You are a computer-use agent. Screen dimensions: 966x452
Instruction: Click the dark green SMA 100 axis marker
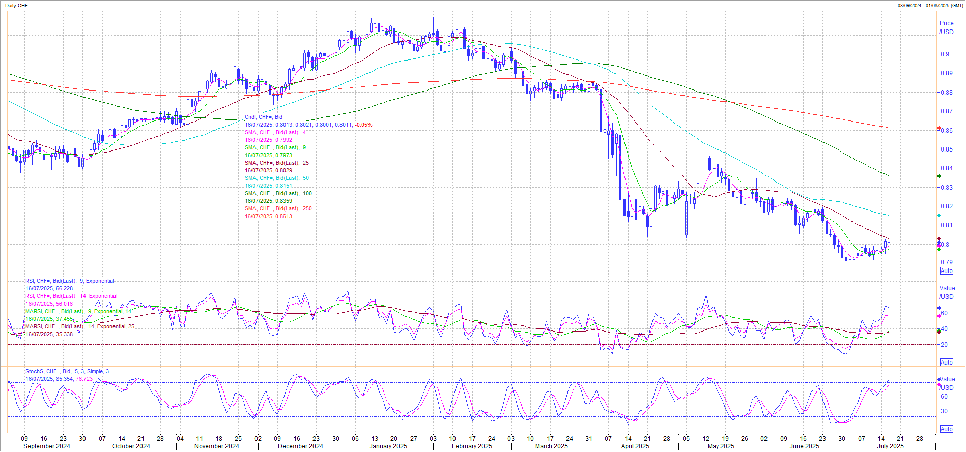(939, 176)
